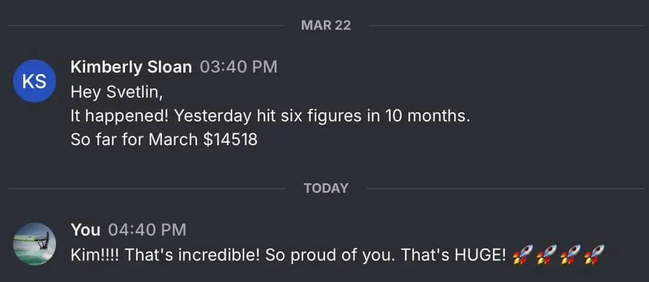Click the "Kim!!!!" text in your reply
The height and width of the screenshot is (282, 649).
coord(95,256)
